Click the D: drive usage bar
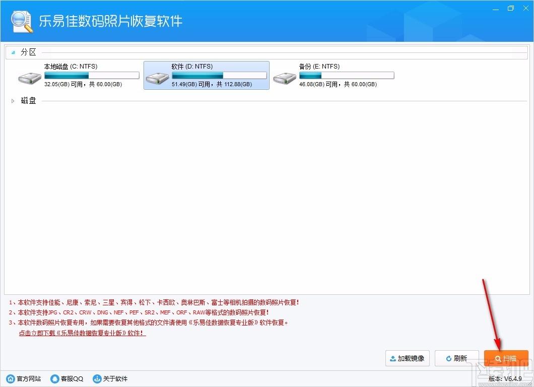 [219, 75]
